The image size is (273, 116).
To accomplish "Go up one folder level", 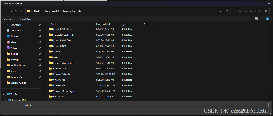I will point(22,11).
